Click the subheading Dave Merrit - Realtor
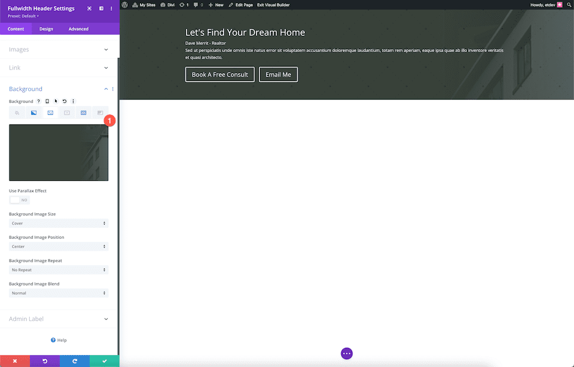Viewport: 574px width, 367px height. tap(205, 43)
